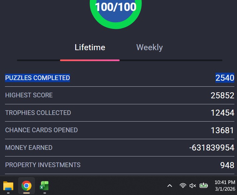This screenshot has width=237, height=195.
Task: Click the muted volume icon
Action: tap(193, 186)
